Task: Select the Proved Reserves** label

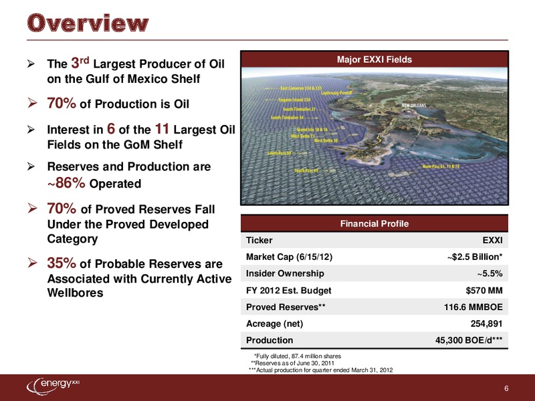Action: click(286, 307)
